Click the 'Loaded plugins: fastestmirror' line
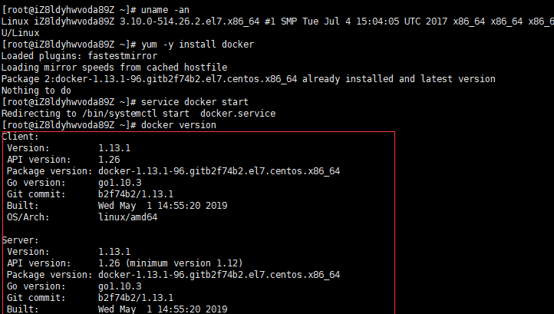 (x=80, y=56)
